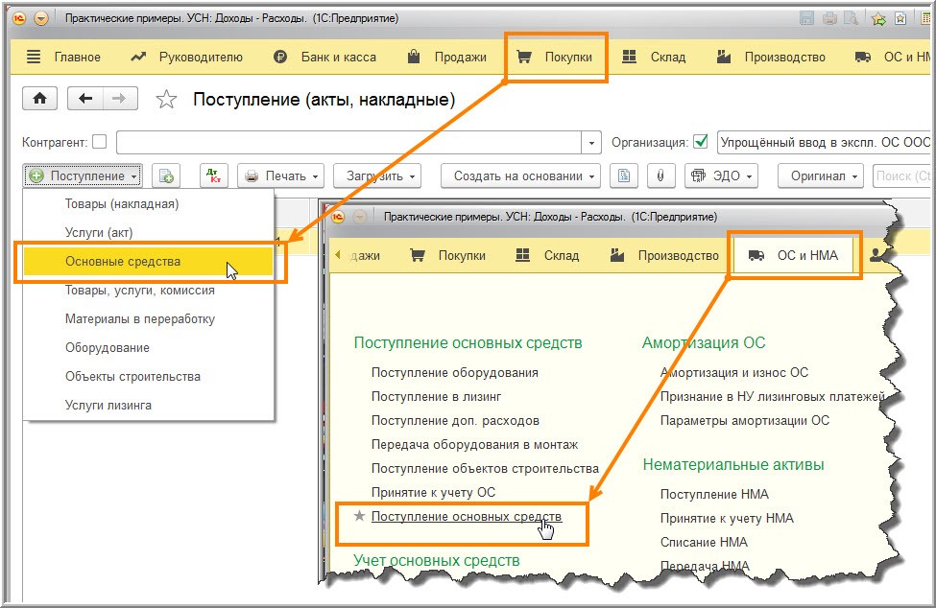This screenshot has width=936, height=608.
Task: Click the Поиск search input field
Action: pyautogui.click(x=902, y=175)
